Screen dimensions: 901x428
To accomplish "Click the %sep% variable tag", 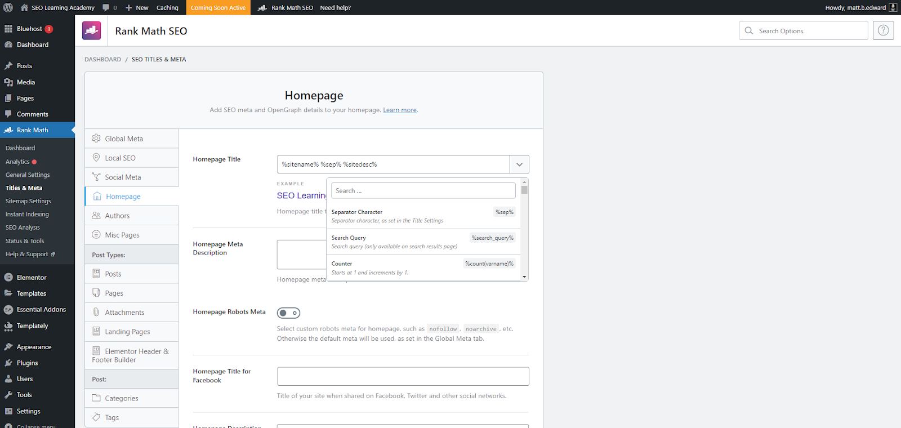I will (505, 212).
